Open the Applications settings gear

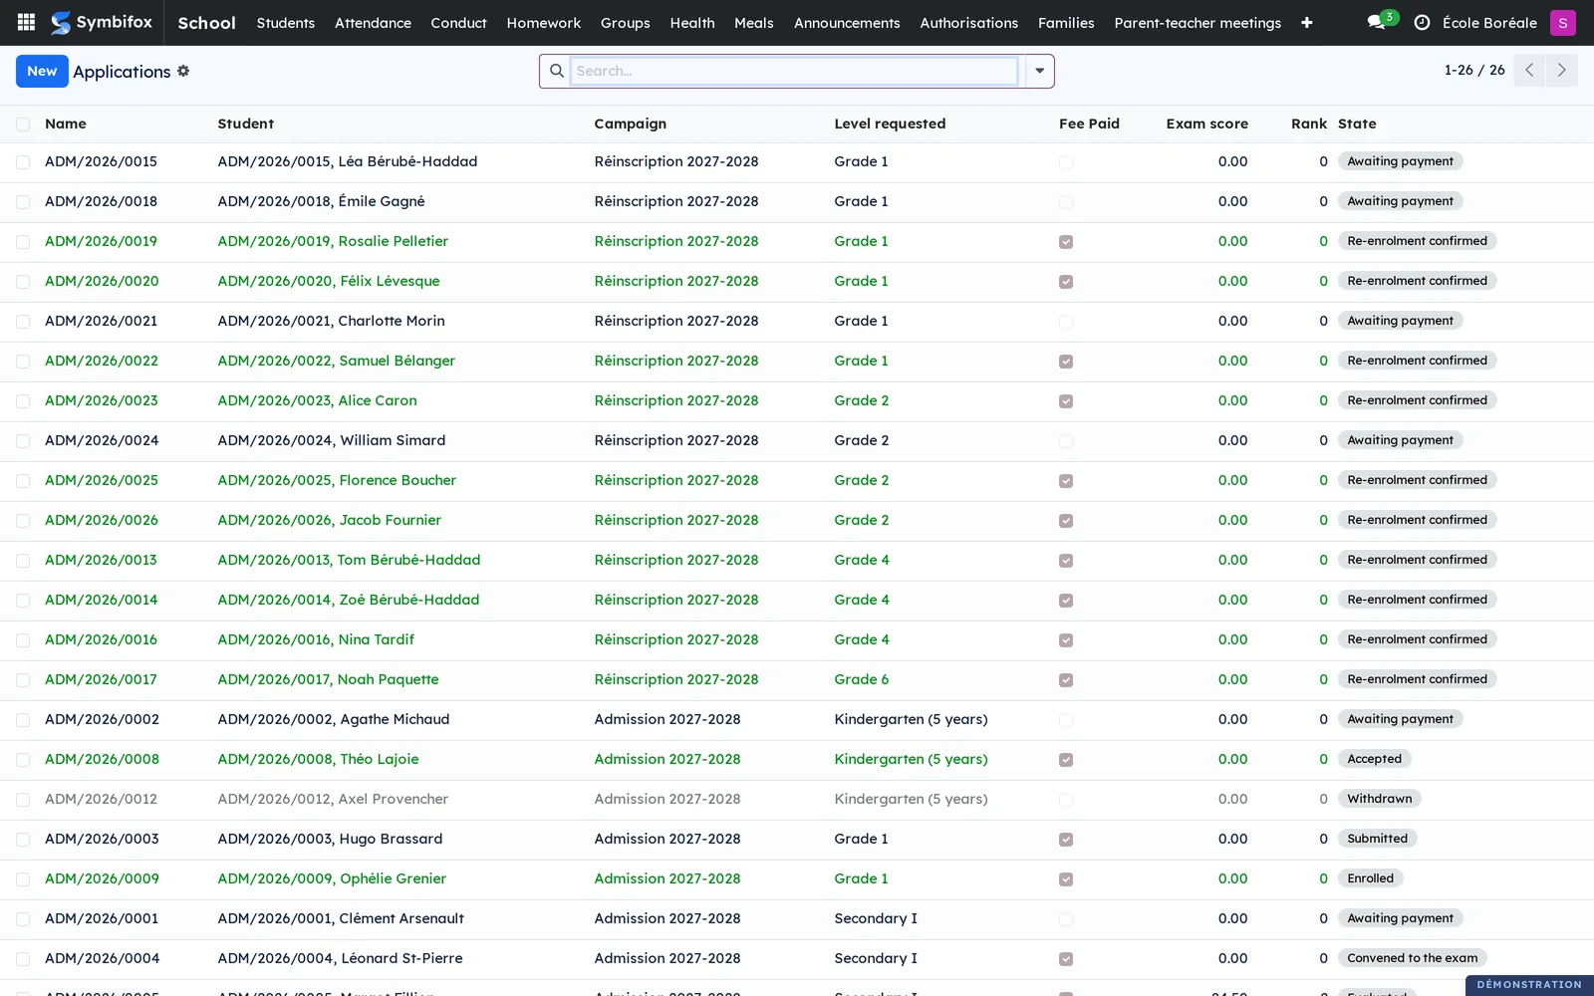pyautogui.click(x=183, y=71)
